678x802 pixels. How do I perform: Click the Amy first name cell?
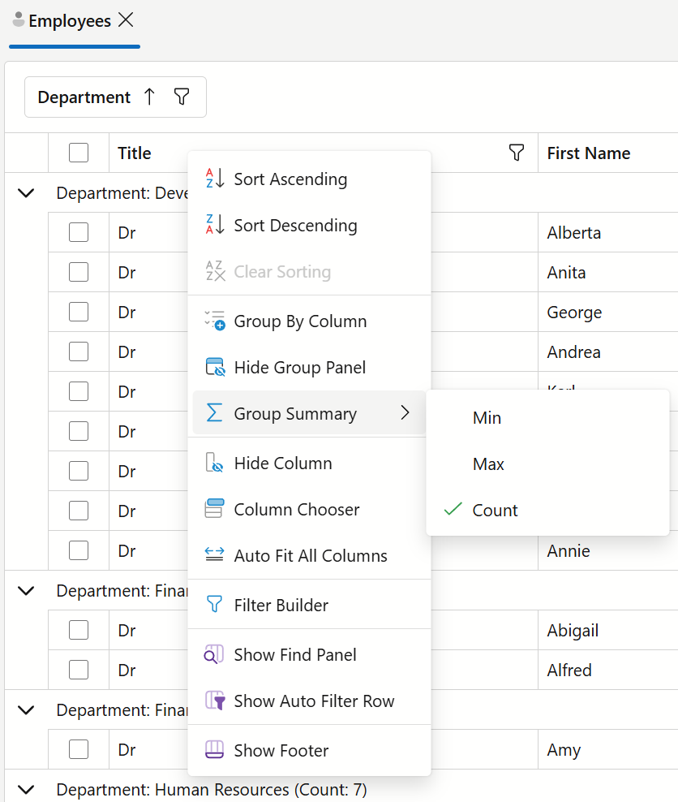coord(608,750)
